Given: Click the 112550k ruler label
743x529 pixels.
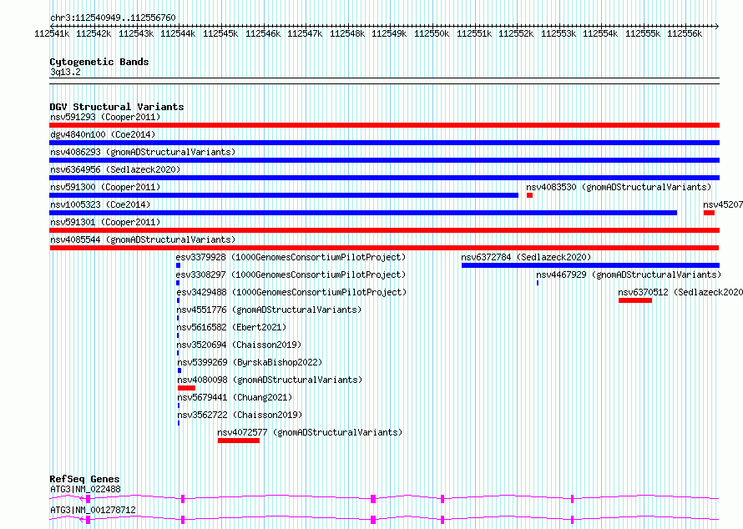Looking at the screenshot, I should (x=432, y=34).
